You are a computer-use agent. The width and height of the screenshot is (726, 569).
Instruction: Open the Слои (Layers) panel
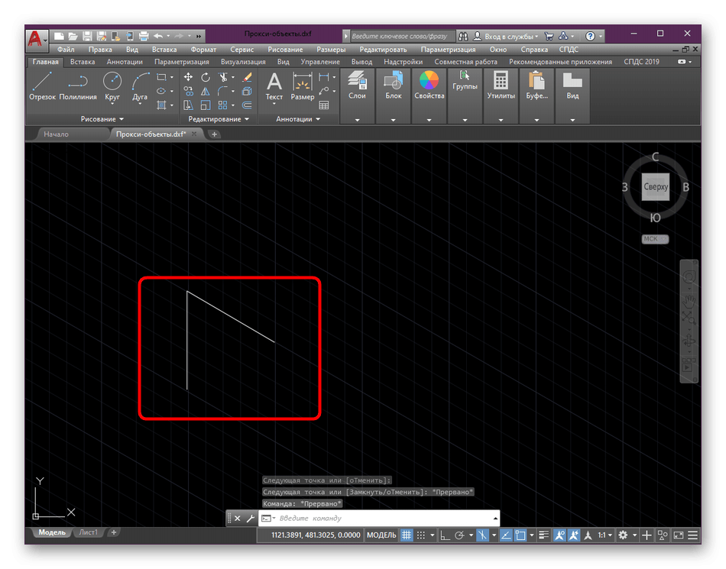click(x=357, y=85)
